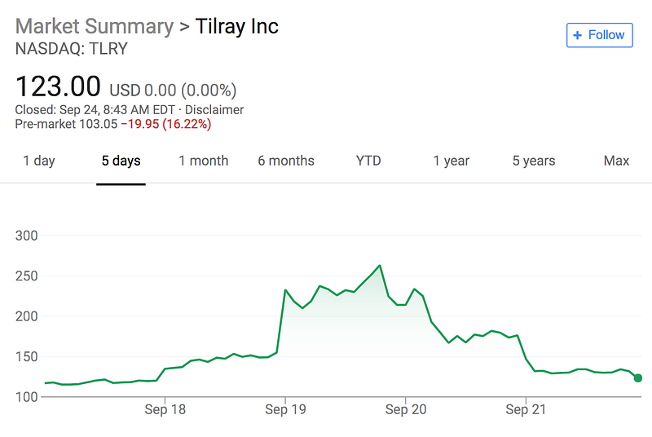Click the 123.00 stock price
The height and width of the screenshot is (437, 652).
click(x=58, y=86)
